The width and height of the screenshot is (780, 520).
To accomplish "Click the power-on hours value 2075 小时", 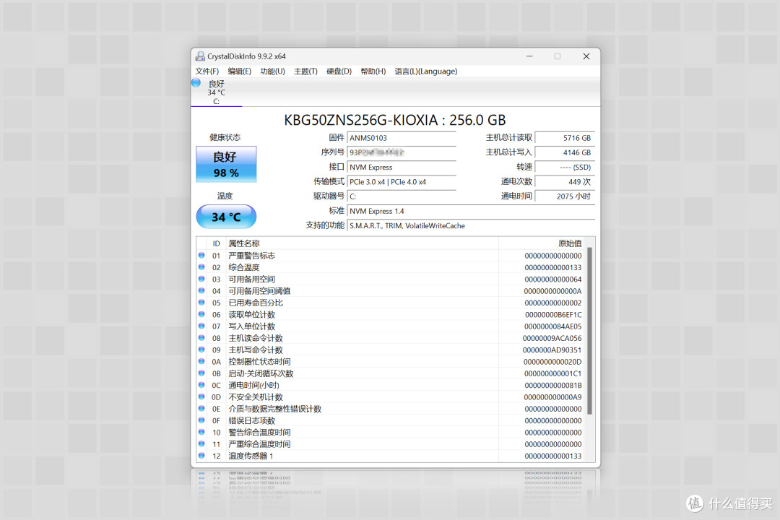I will pyautogui.click(x=565, y=196).
